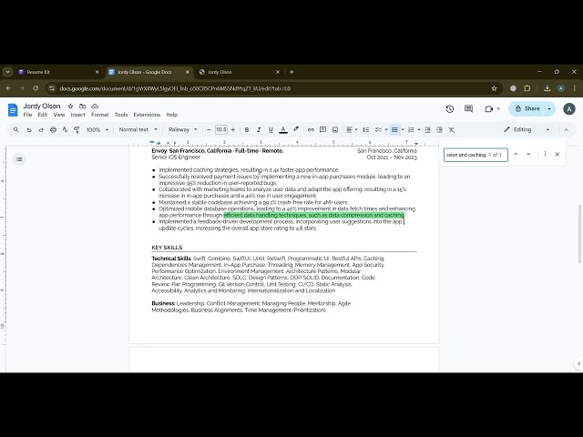Viewport: 583px width, 437px height.
Task: Collapse the menus with the chevron
Action: (567, 129)
